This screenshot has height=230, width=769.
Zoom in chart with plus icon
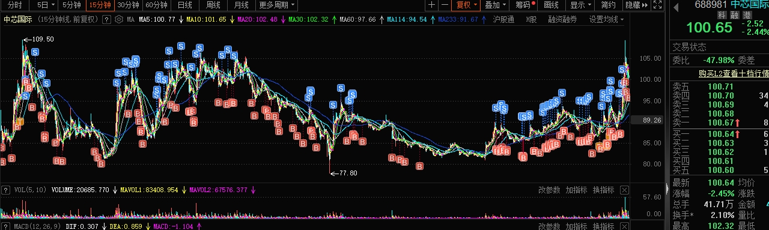pos(431,5)
